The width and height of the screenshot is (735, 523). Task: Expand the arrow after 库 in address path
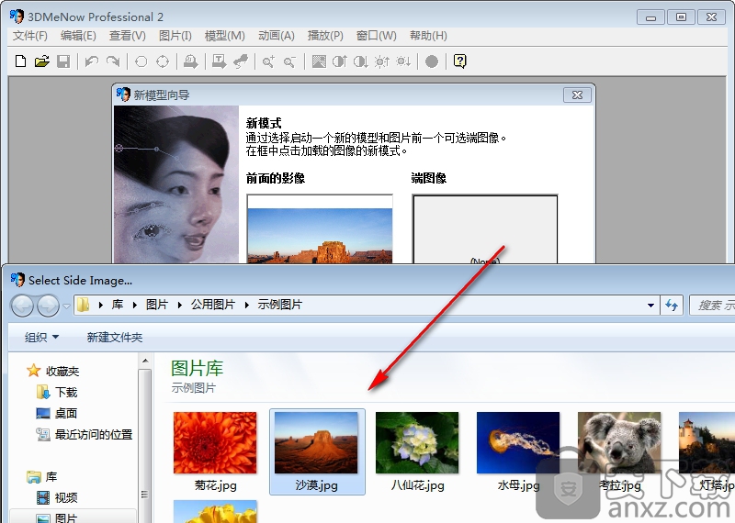134,306
